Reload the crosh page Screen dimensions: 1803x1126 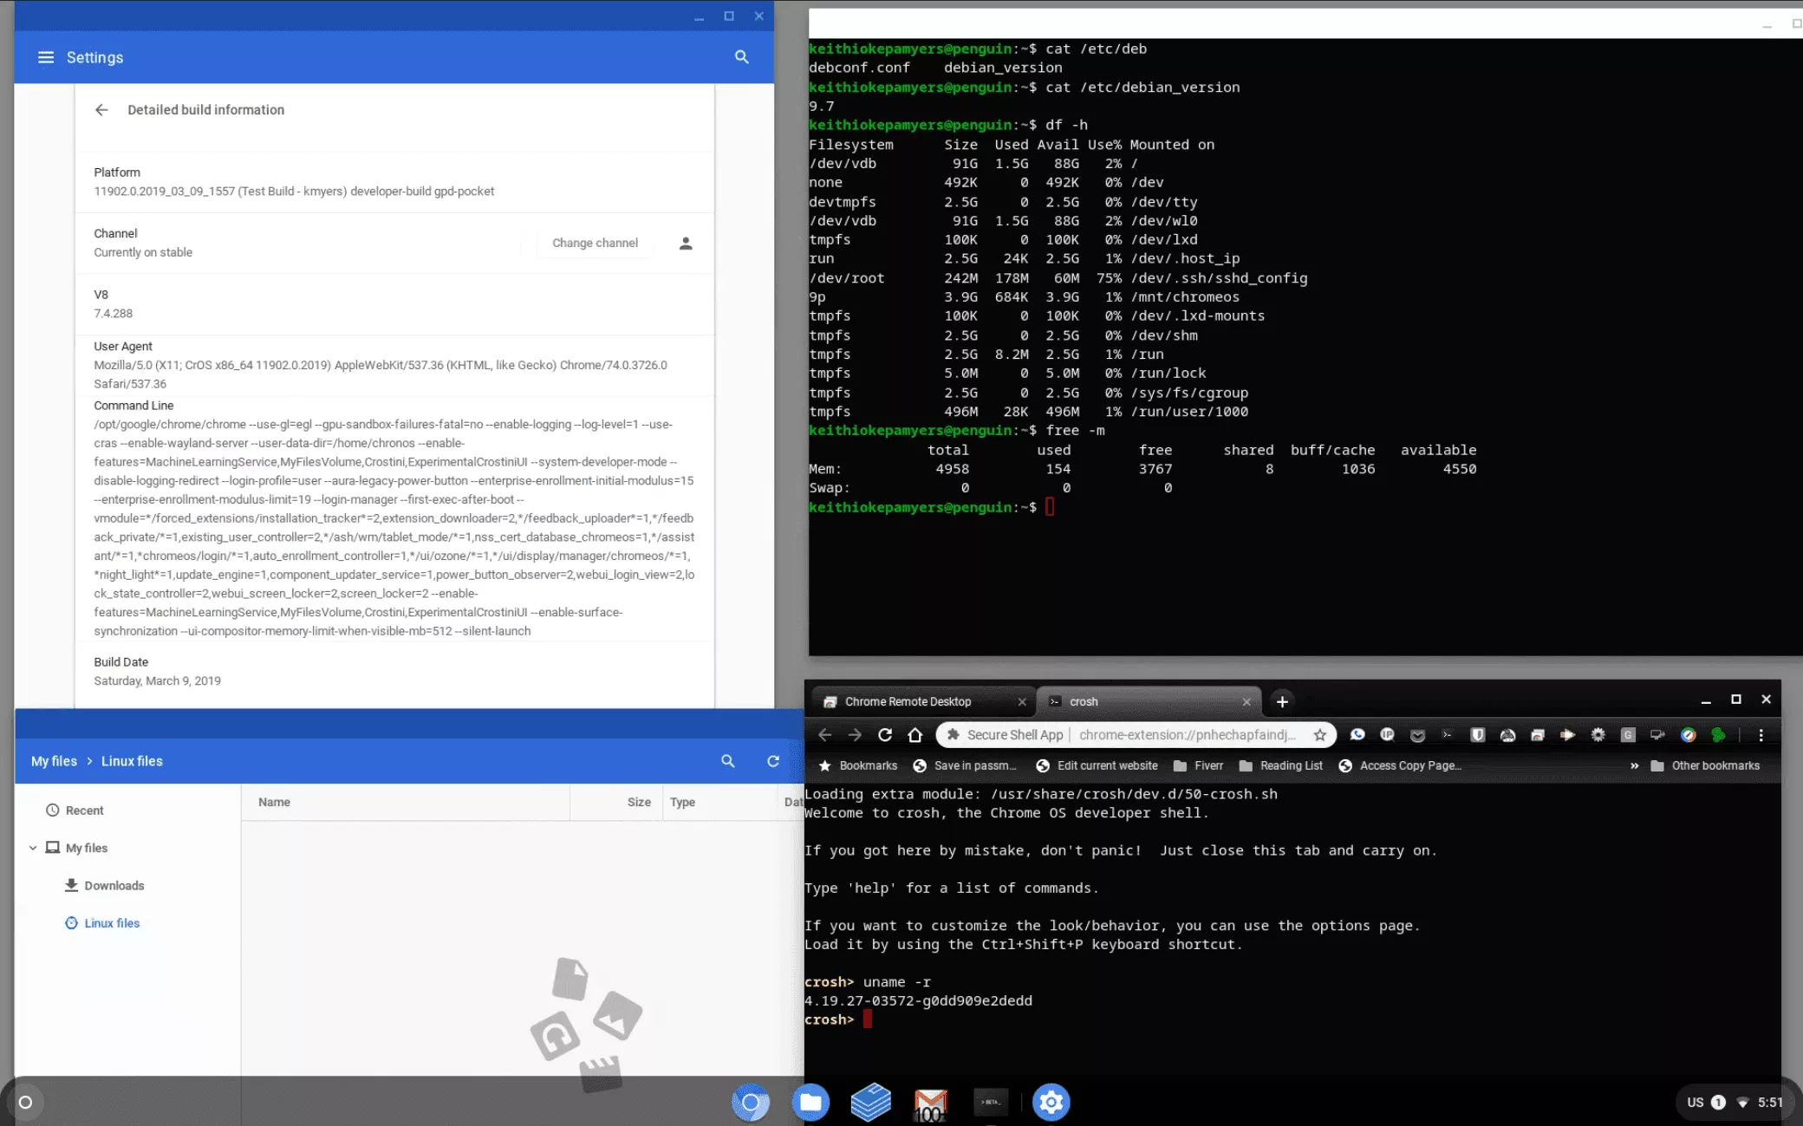coord(885,735)
